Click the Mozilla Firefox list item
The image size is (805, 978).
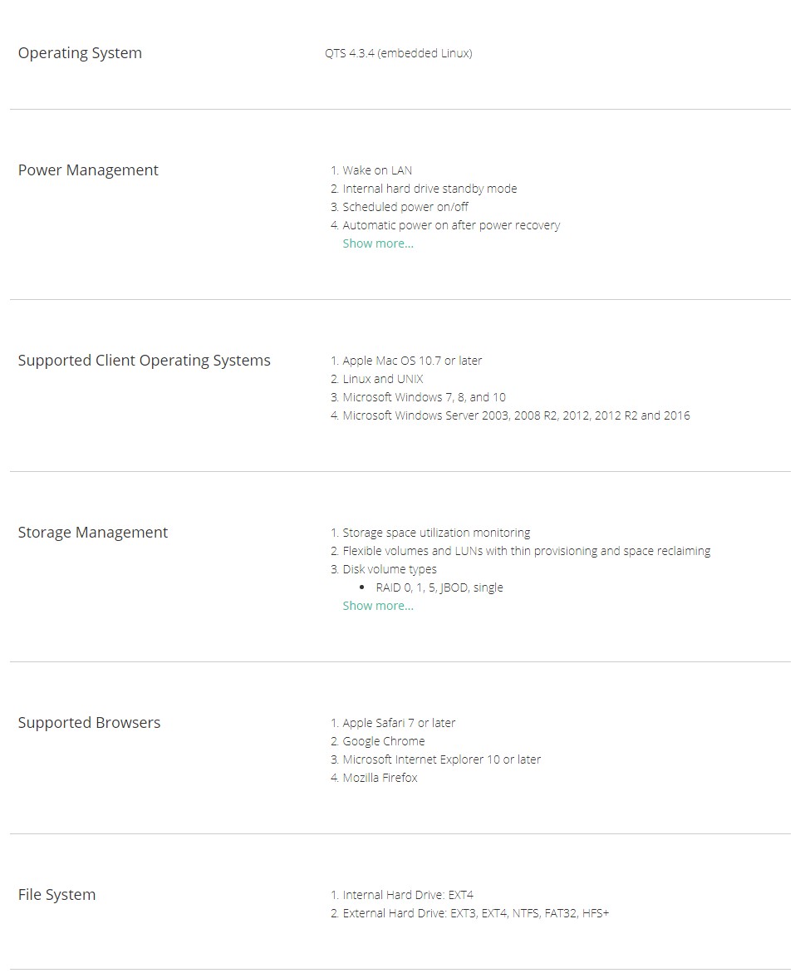coord(380,778)
